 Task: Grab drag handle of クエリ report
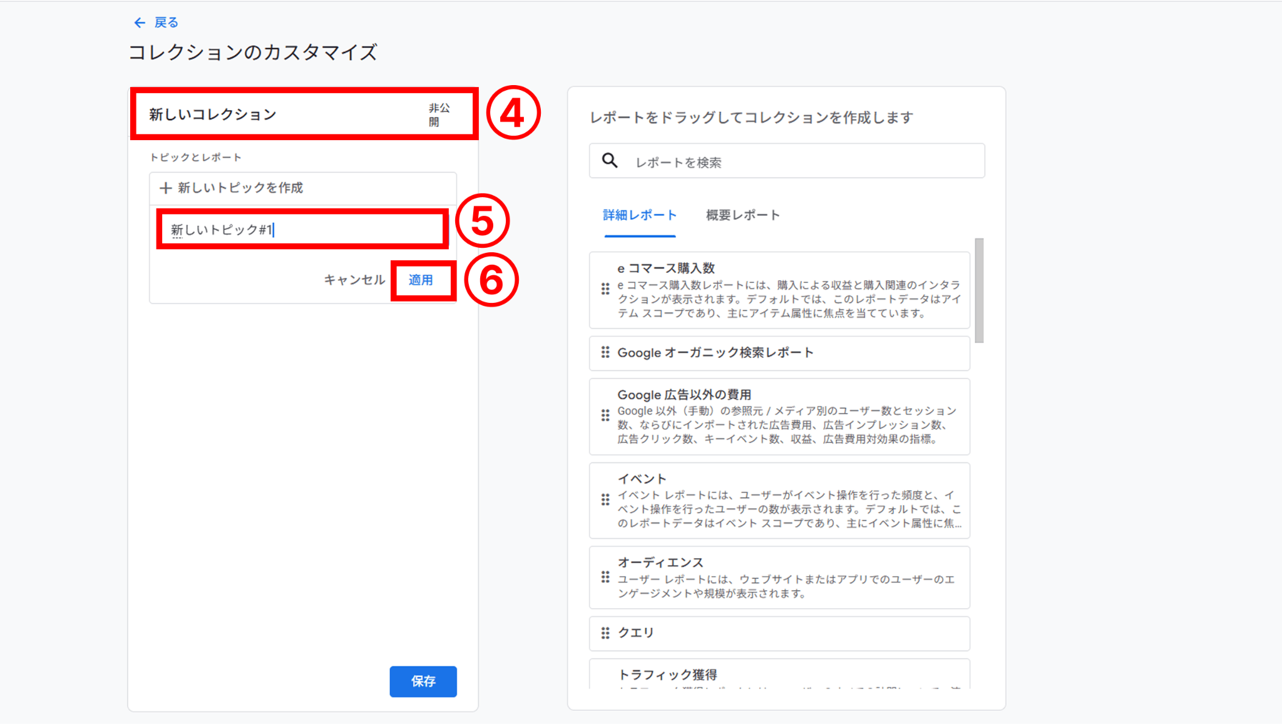tap(605, 633)
